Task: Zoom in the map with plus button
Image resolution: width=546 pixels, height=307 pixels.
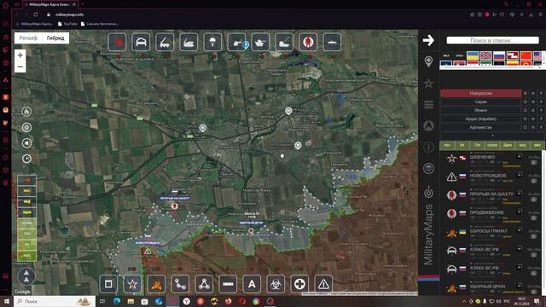Action: [x=20, y=55]
